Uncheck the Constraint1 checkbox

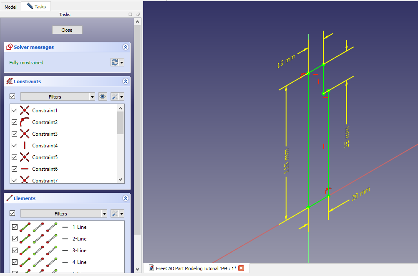tap(15, 111)
